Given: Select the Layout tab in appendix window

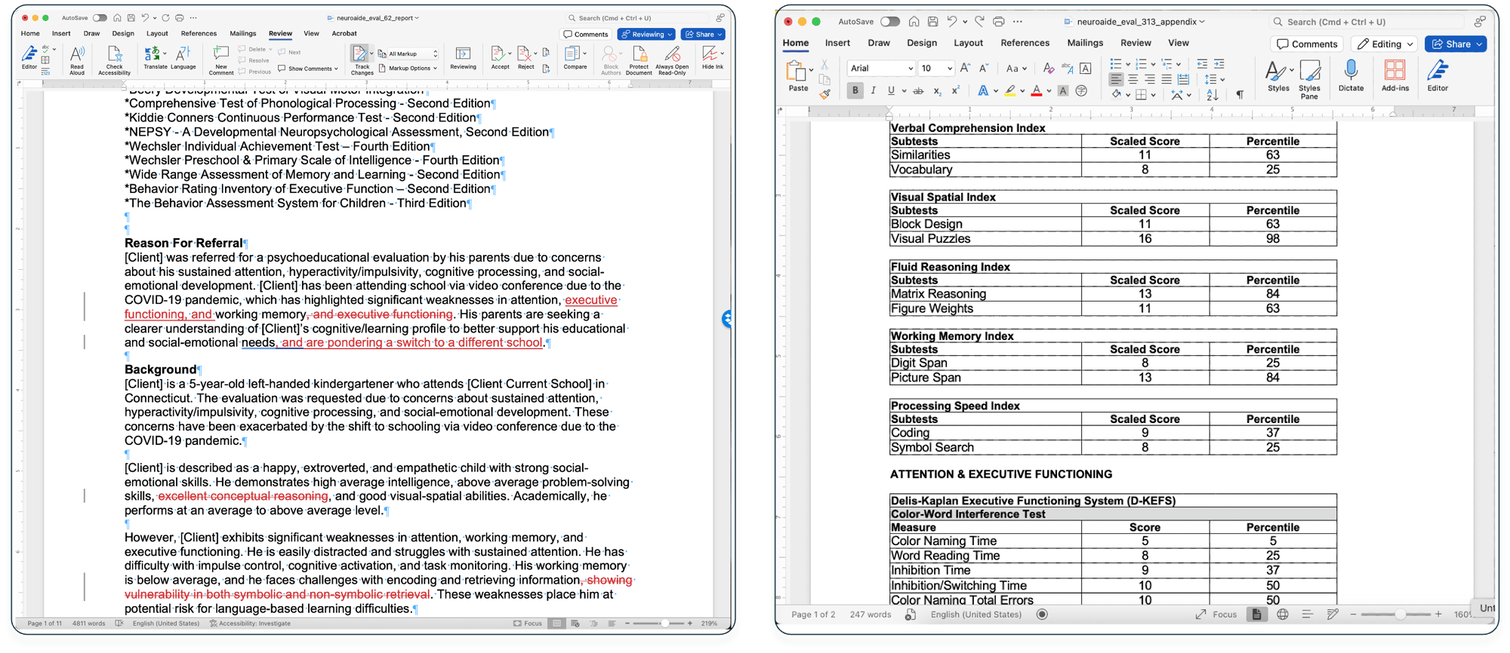Looking at the screenshot, I should point(968,43).
